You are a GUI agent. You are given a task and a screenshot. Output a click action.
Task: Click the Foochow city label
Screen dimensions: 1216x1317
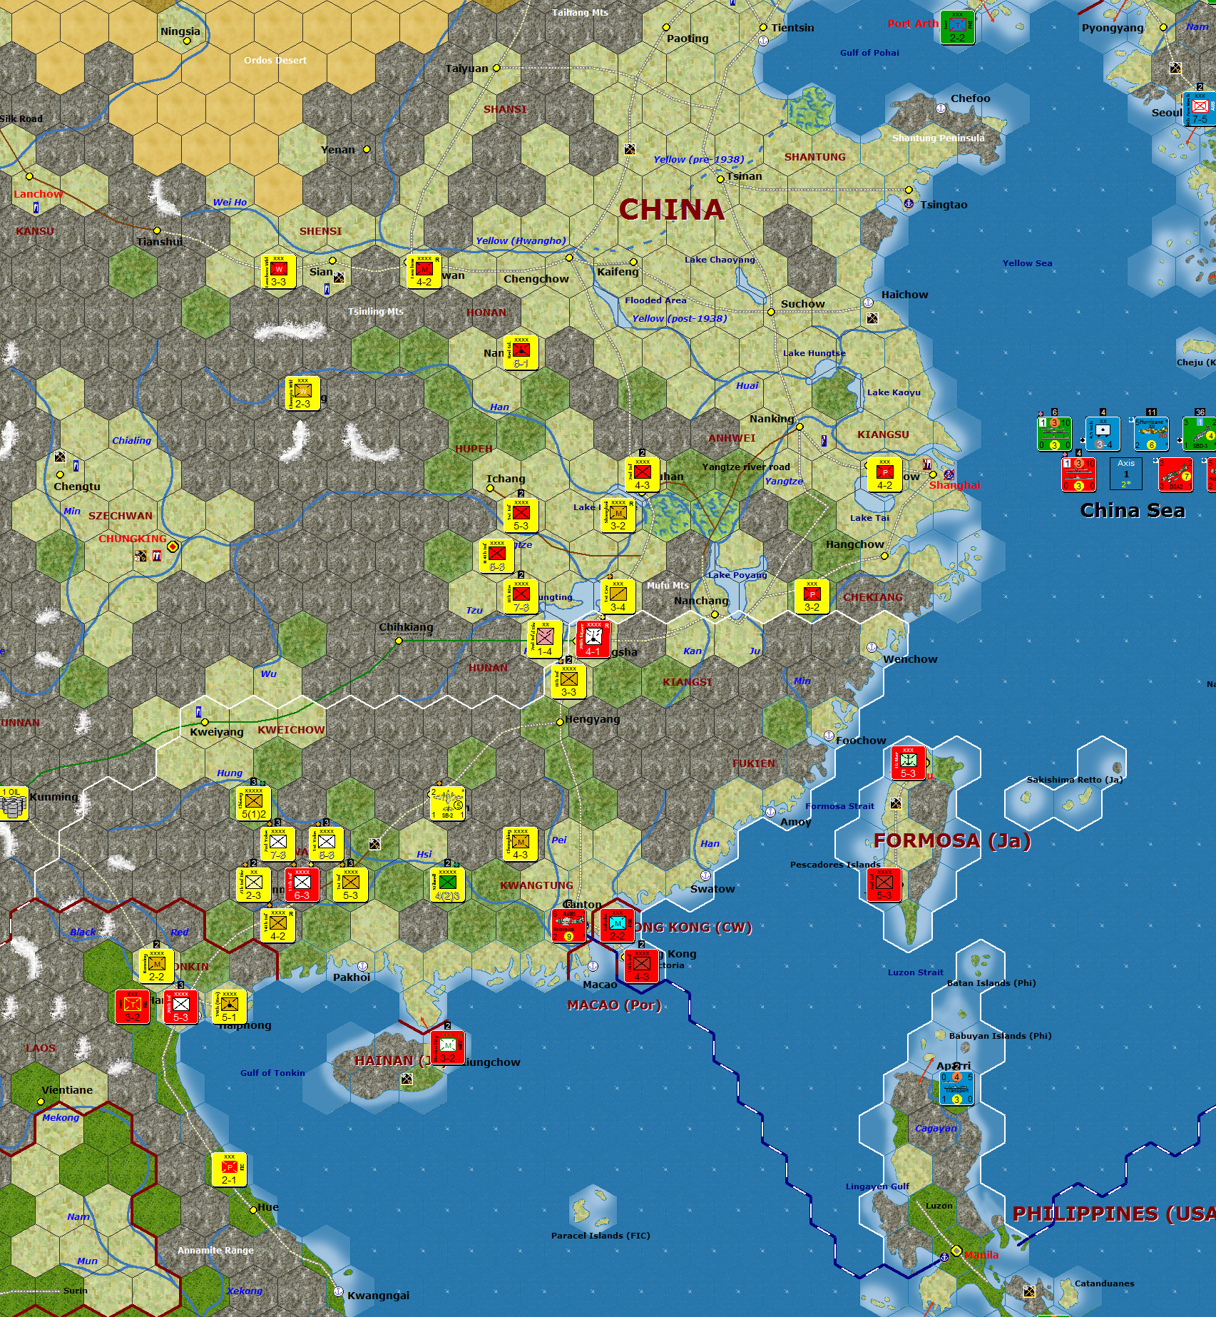(x=861, y=741)
